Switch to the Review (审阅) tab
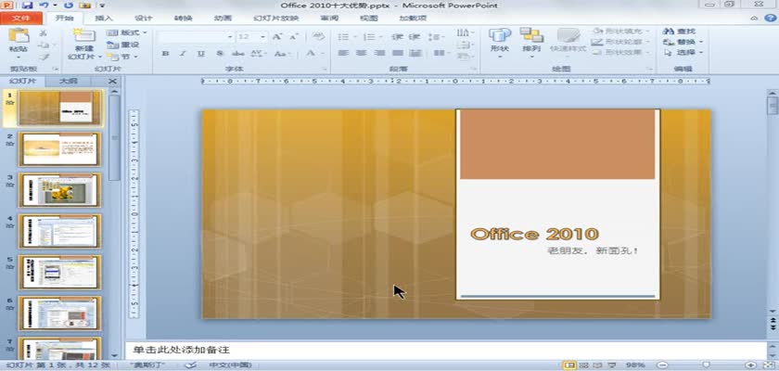This screenshot has height=371, width=779. point(329,19)
